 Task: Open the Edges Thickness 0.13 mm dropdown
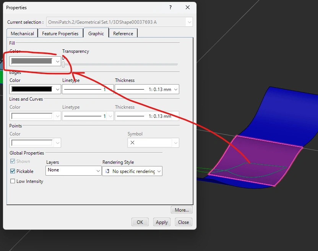click(x=147, y=90)
